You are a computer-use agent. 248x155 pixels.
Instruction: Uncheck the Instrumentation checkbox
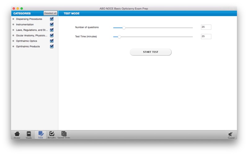pos(52,24)
